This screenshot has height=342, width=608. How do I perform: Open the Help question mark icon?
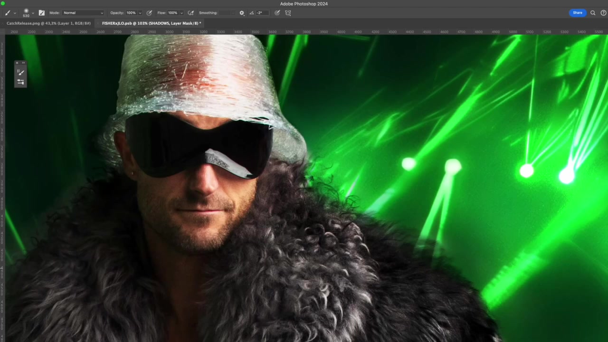tap(603, 13)
